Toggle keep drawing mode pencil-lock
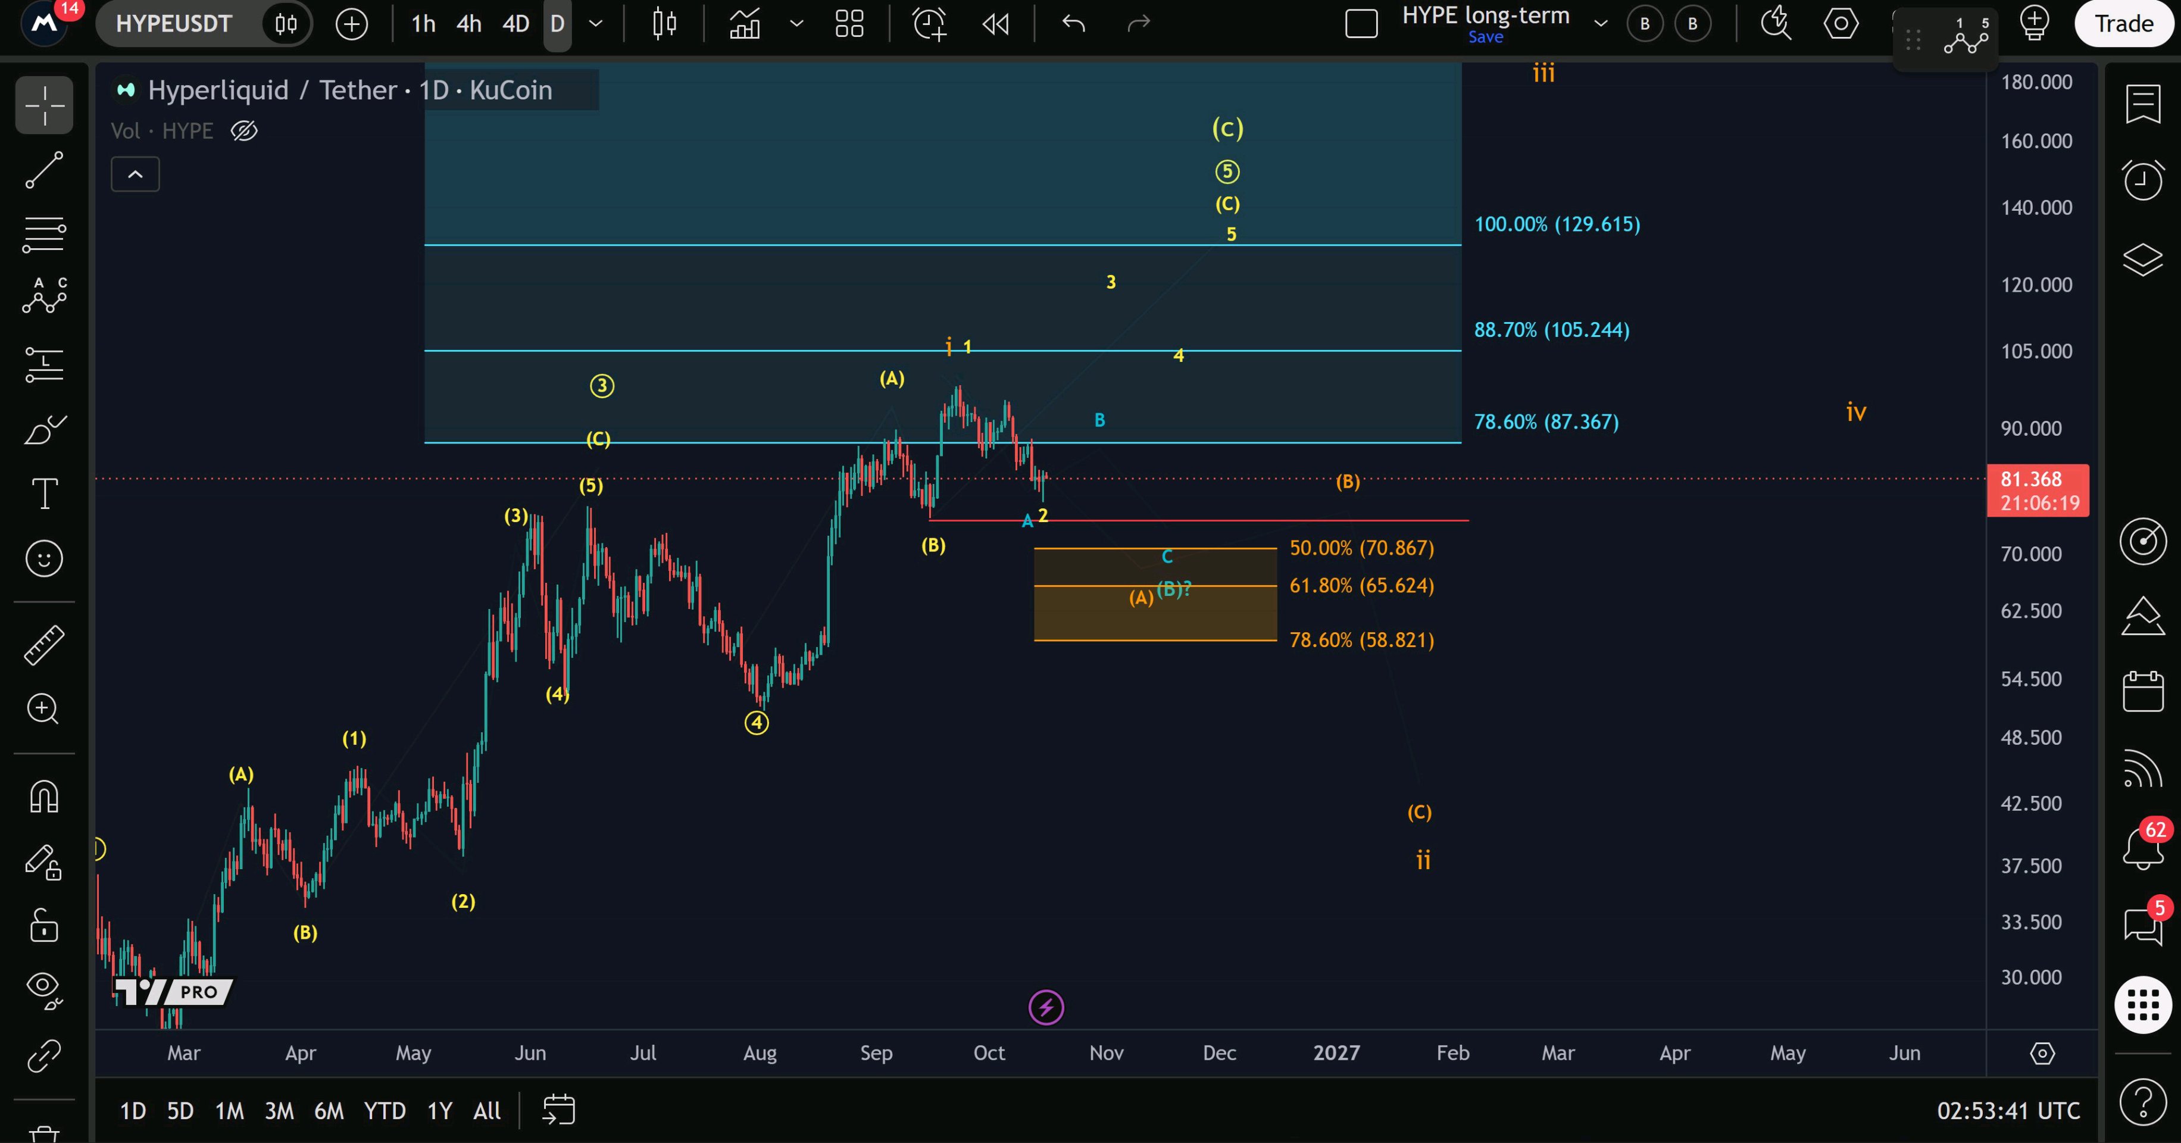The image size is (2181, 1143). (44, 863)
